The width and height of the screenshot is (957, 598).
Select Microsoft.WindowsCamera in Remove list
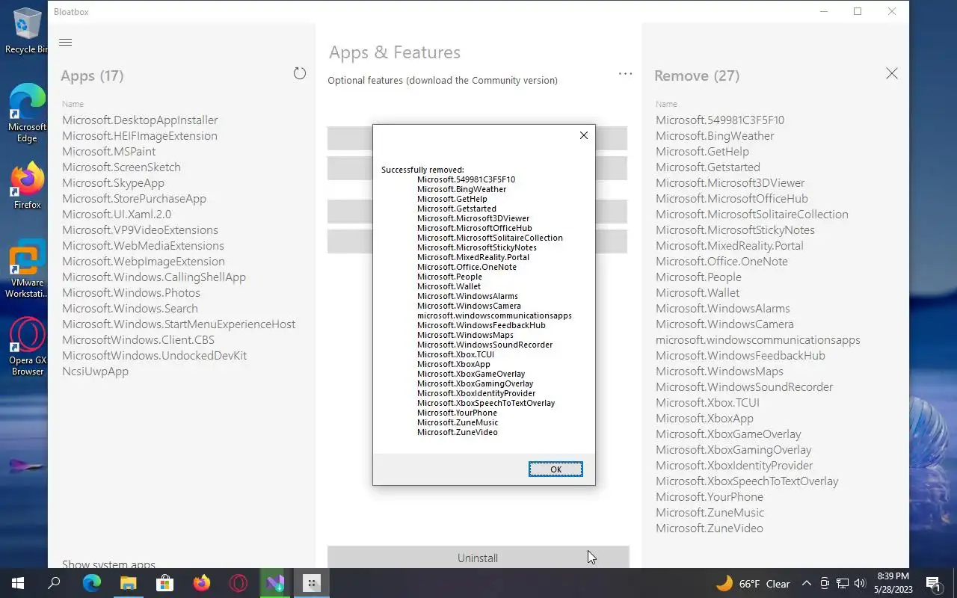[x=724, y=324]
